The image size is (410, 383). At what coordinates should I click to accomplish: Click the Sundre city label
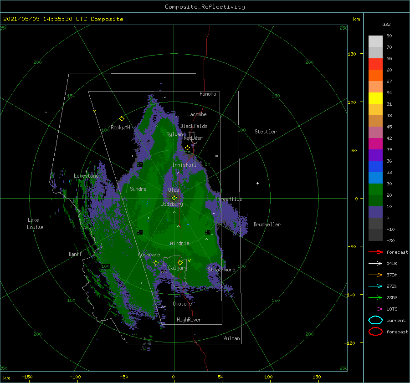138,189
